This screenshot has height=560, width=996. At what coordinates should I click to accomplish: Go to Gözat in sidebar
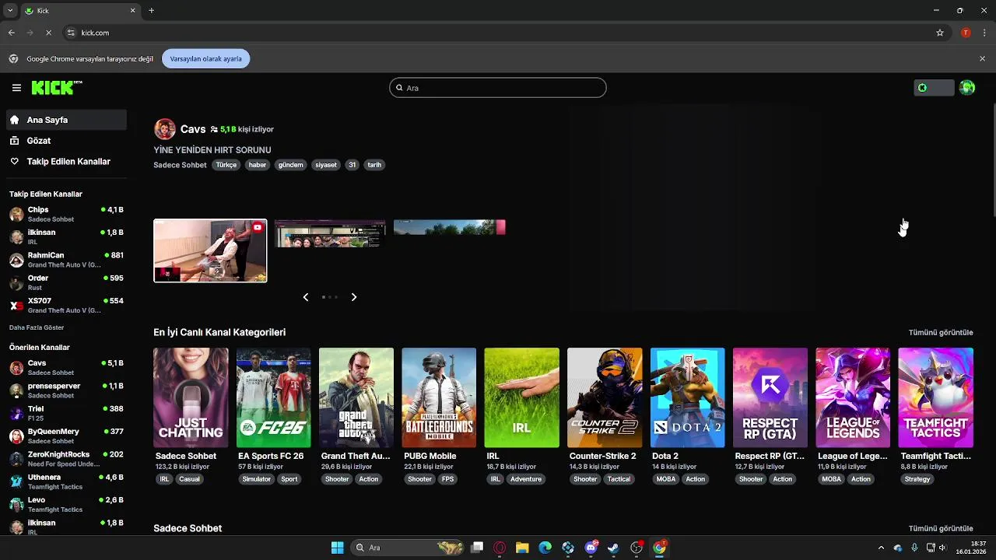click(66, 141)
